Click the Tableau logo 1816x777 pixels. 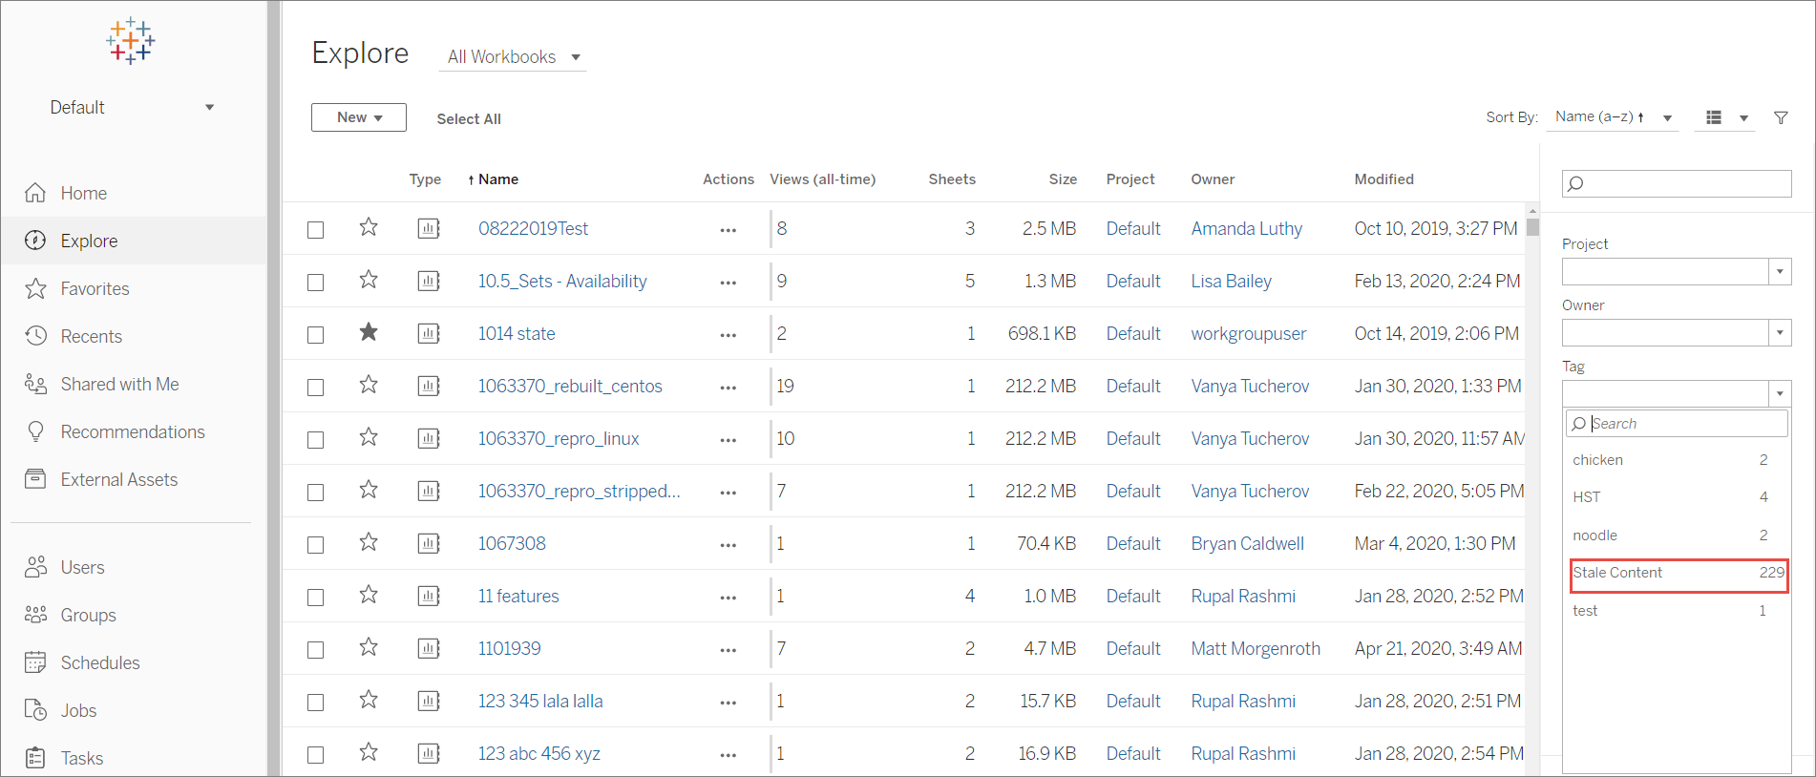[131, 41]
